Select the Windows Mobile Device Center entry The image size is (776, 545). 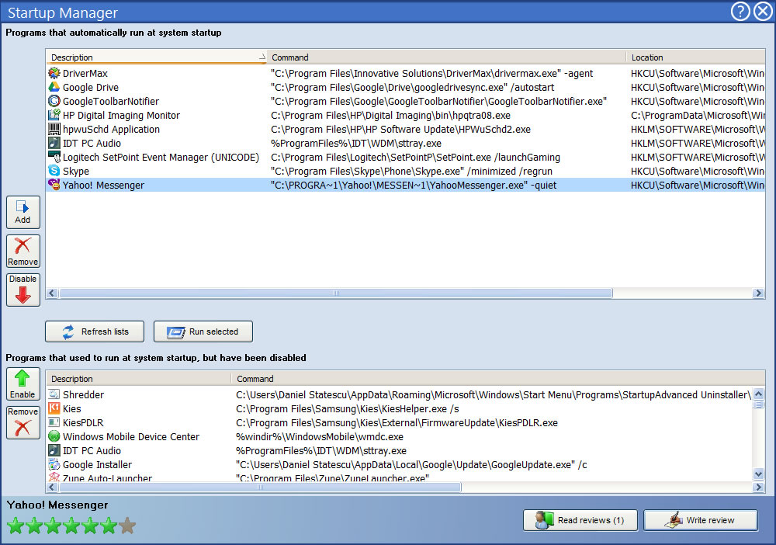131,436
